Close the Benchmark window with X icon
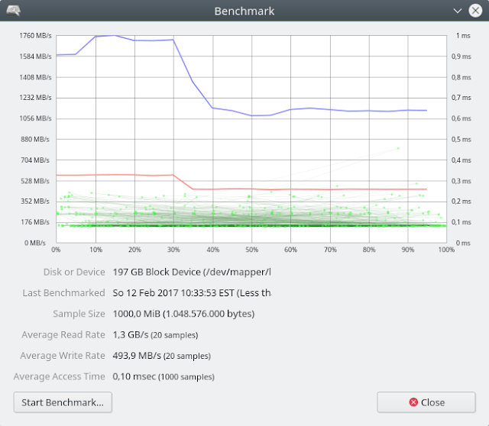This screenshot has height=426, width=489. (475, 11)
